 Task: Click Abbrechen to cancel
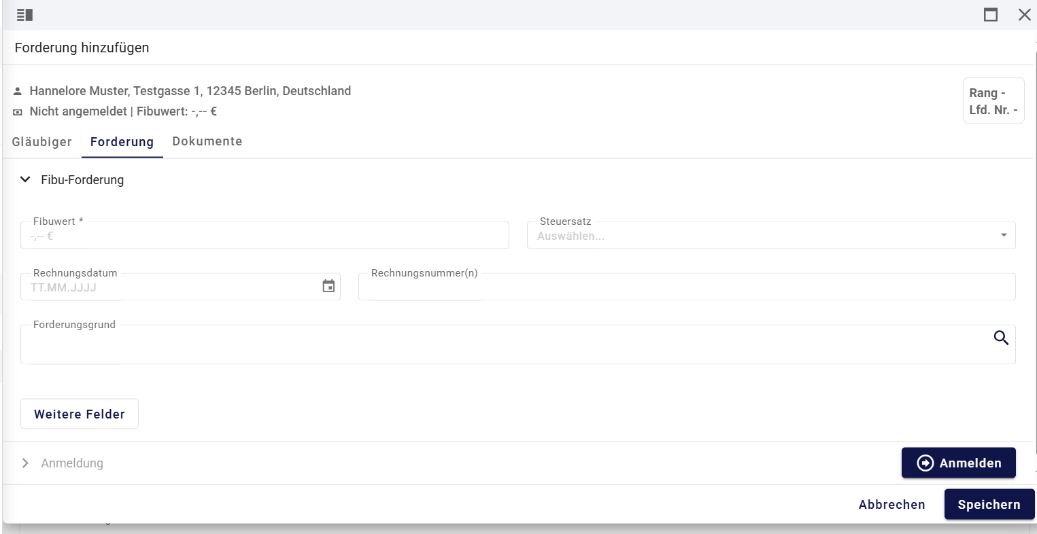pos(891,504)
